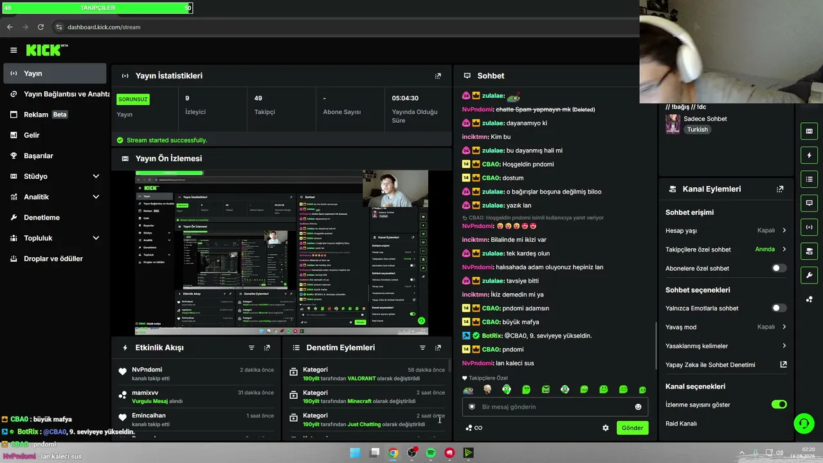The height and width of the screenshot is (463, 823).
Task: Click "Stream started successfully." status message
Action: (167, 140)
